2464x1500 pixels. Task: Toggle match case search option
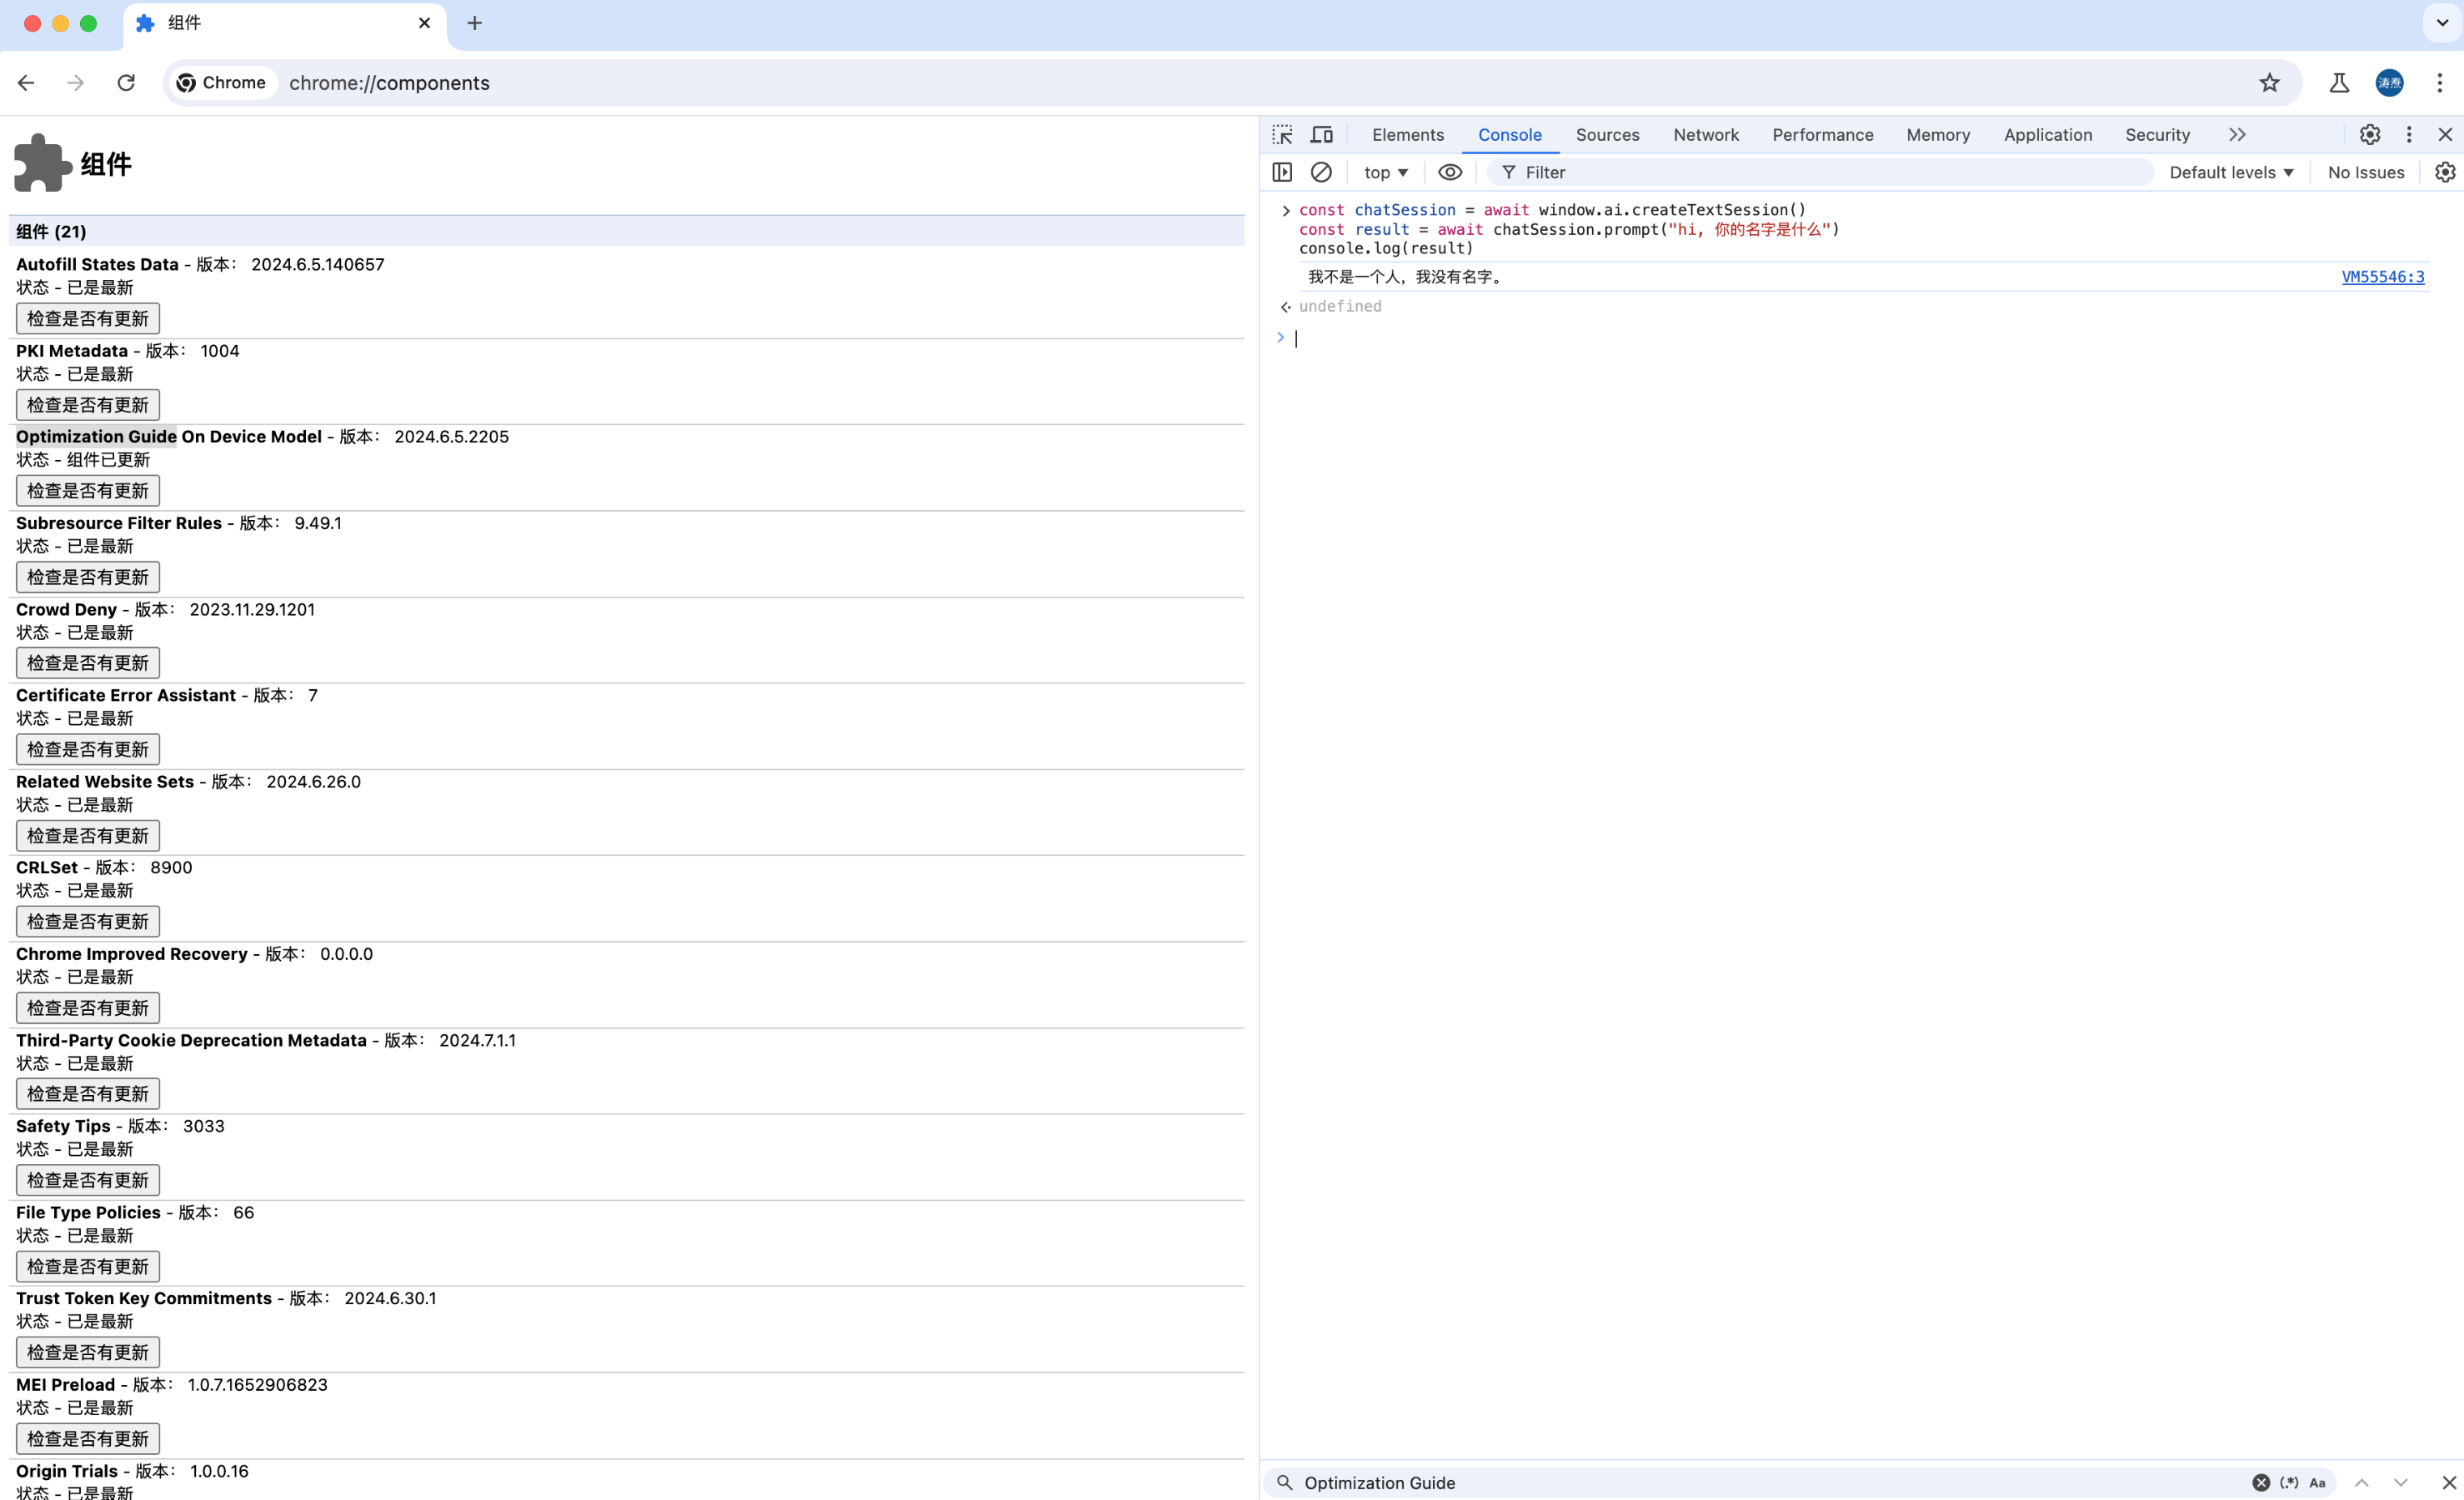(2317, 1482)
